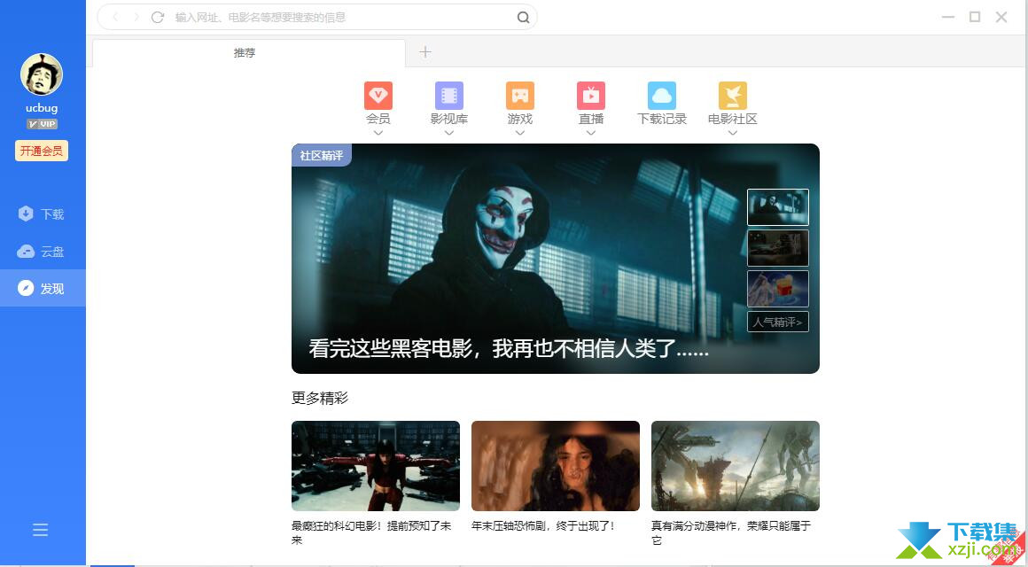Expand the dropdown arrow under 电影社区
Viewport: 1028px width, 567px height.
[x=732, y=133]
